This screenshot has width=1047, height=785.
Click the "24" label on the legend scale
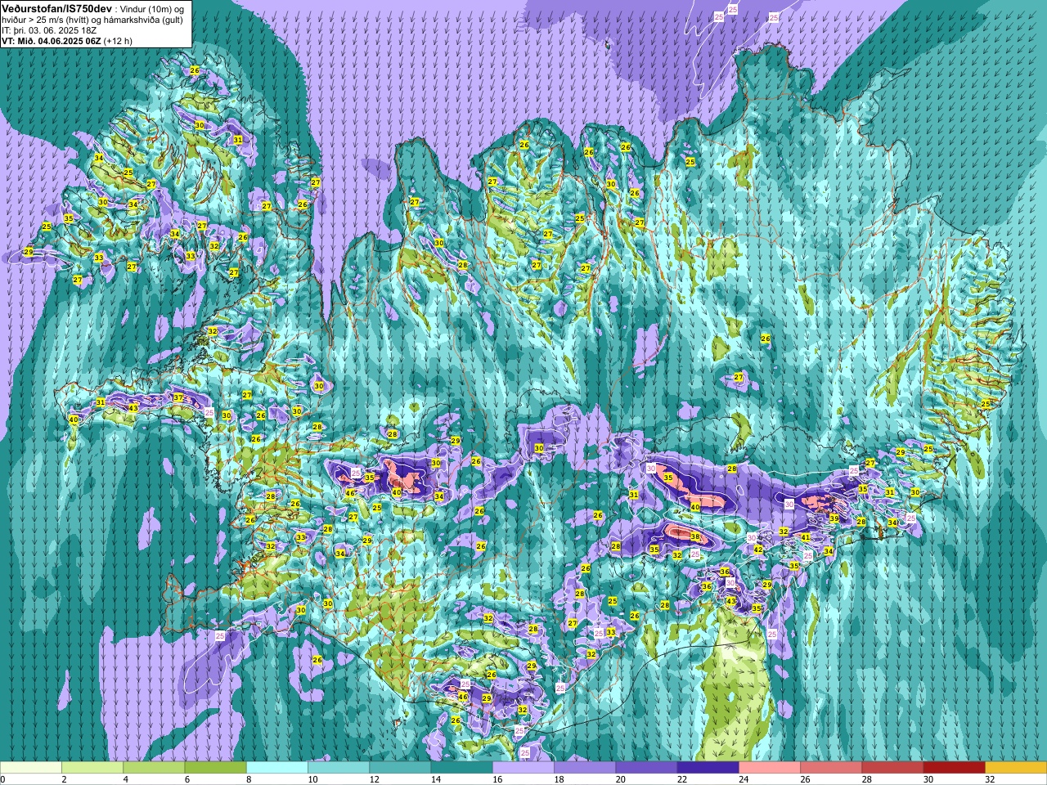(744, 780)
